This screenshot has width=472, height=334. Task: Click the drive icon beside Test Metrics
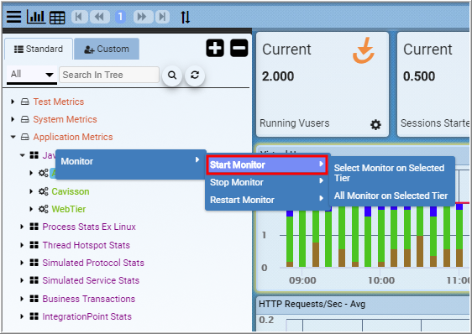coord(25,102)
